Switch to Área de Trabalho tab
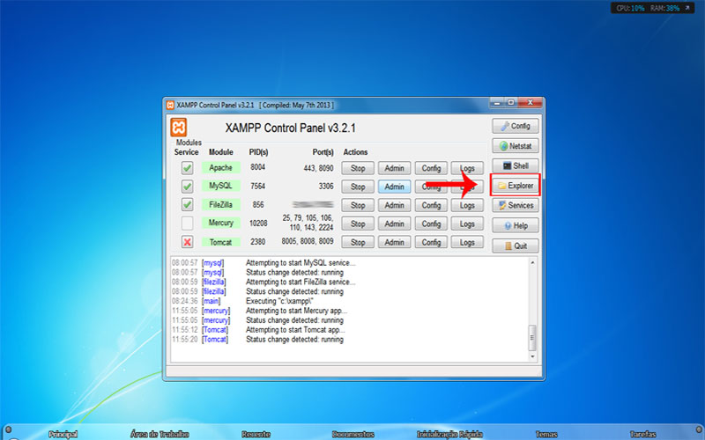 [160, 434]
